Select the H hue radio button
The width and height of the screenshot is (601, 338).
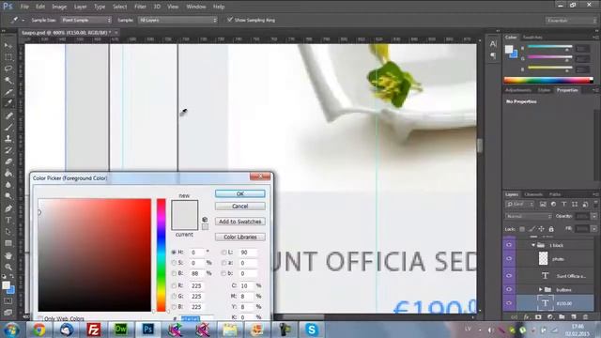click(x=174, y=253)
